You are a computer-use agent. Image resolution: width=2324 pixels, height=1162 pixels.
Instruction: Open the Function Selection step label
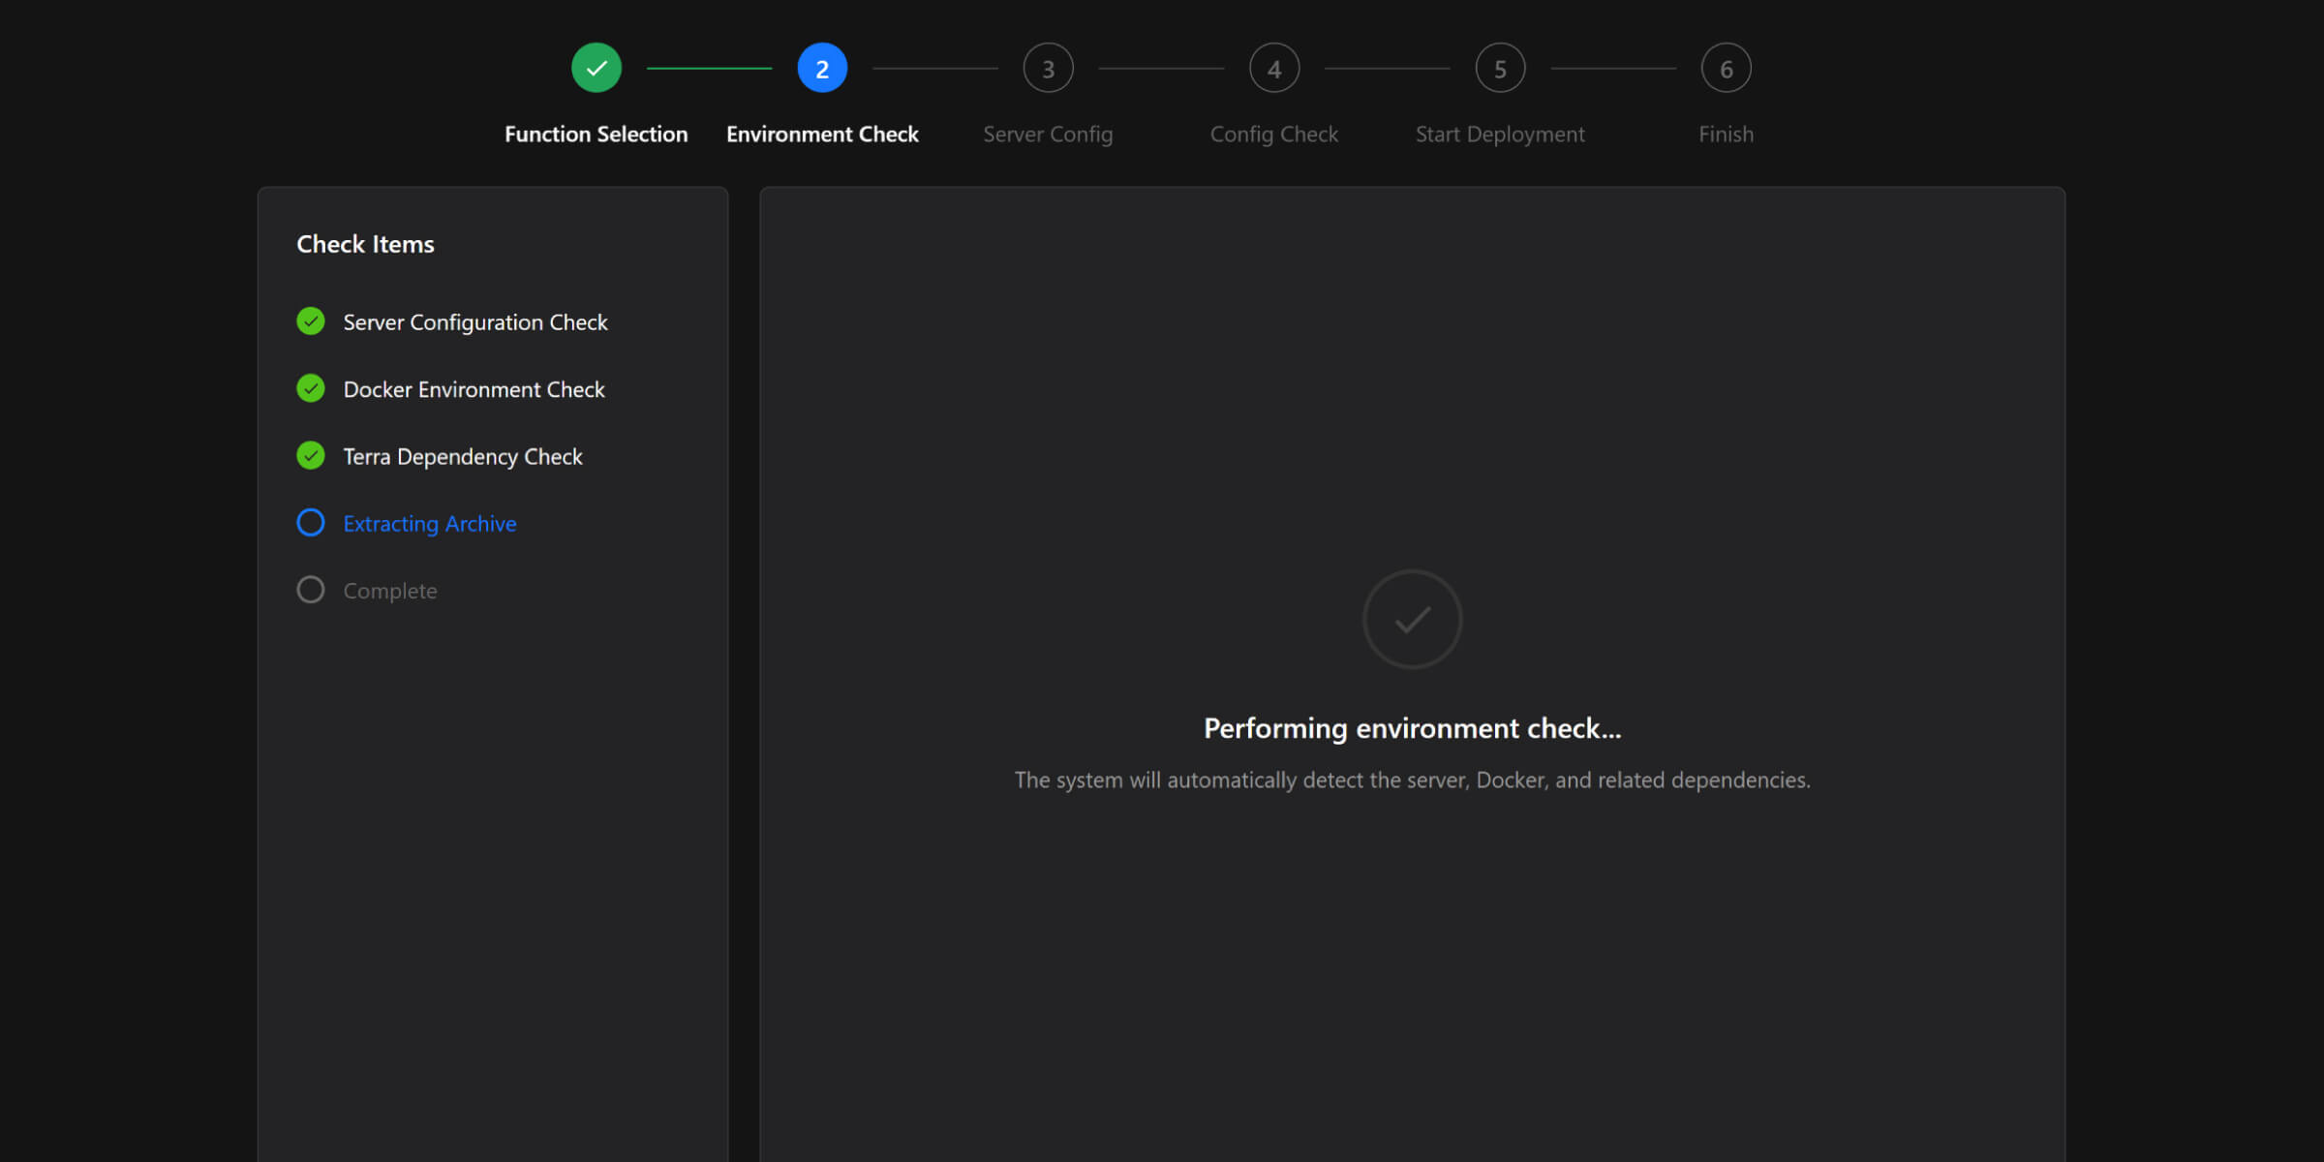coord(596,134)
